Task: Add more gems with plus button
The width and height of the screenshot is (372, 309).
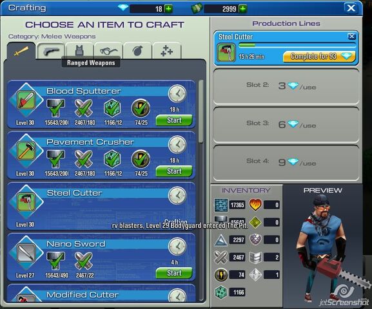Action: pyautogui.click(x=169, y=9)
